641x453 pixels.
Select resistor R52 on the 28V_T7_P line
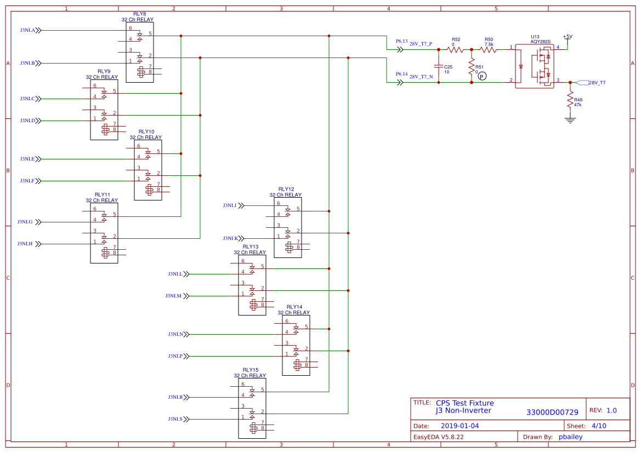coord(455,49)
